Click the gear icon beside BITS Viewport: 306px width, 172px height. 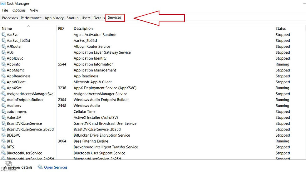pyautogui.click(x=4, y=147)
